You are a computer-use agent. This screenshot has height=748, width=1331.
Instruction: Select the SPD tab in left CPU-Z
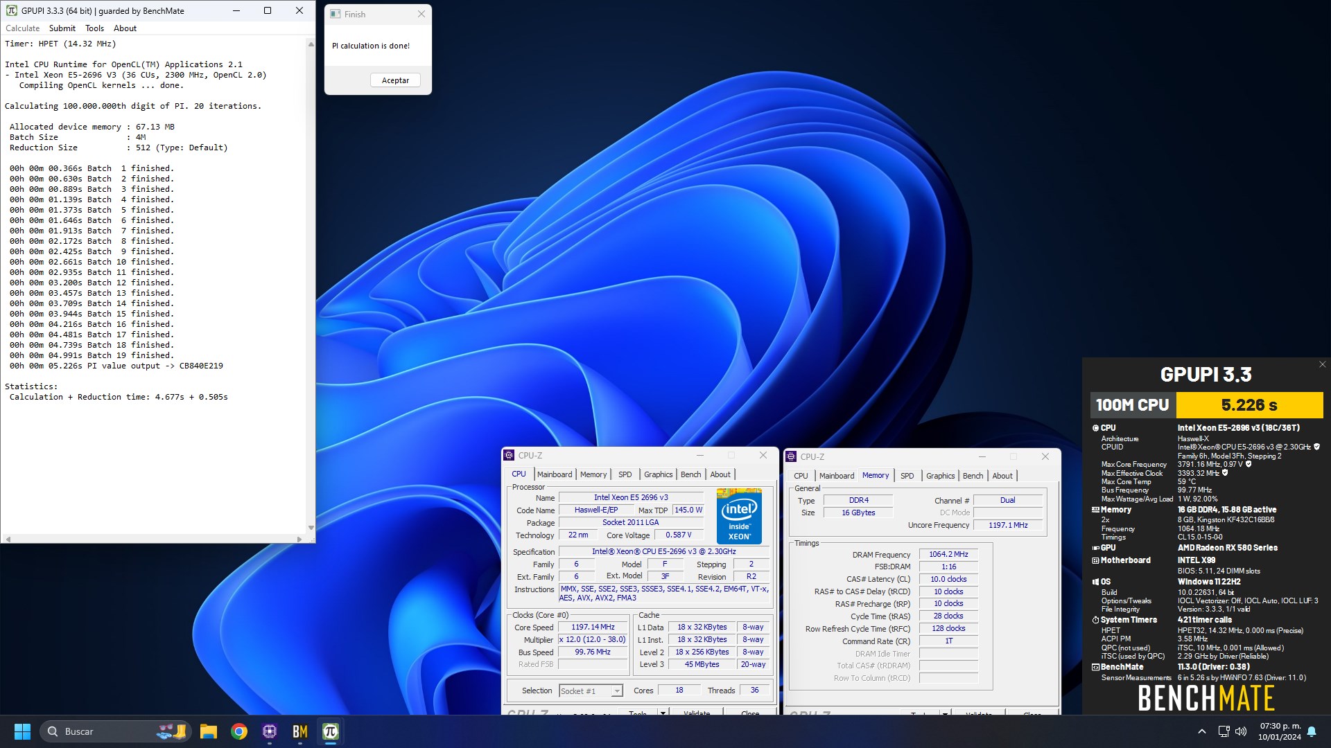point(625,474)
